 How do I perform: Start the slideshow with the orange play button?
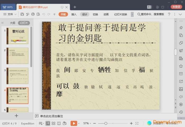tap(74, 123)
